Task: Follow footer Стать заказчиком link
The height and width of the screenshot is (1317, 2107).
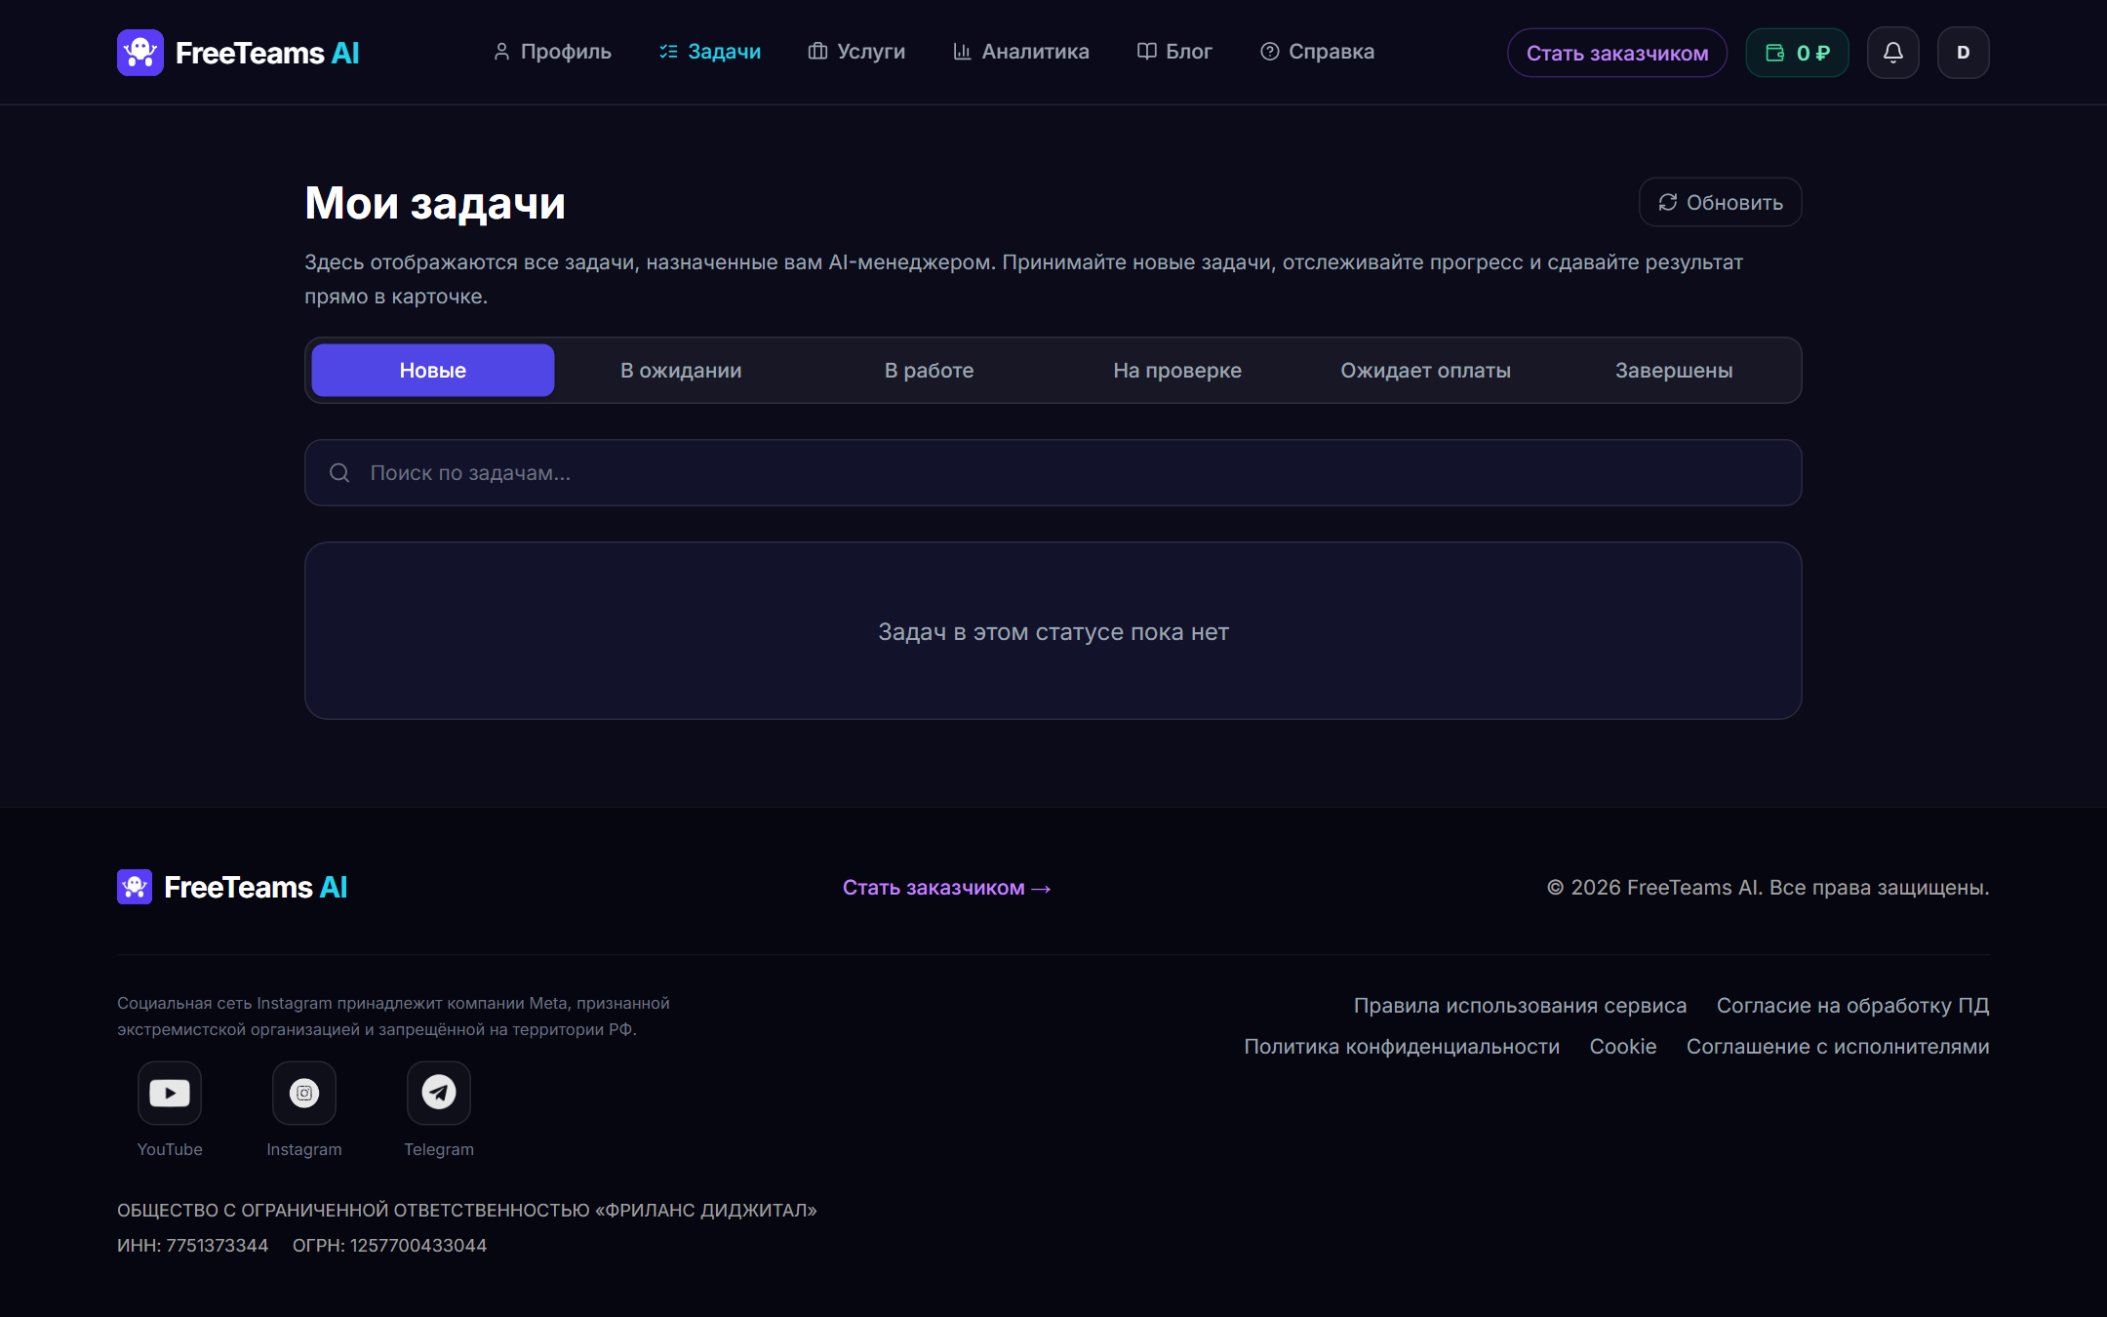Action: (946, 888)
